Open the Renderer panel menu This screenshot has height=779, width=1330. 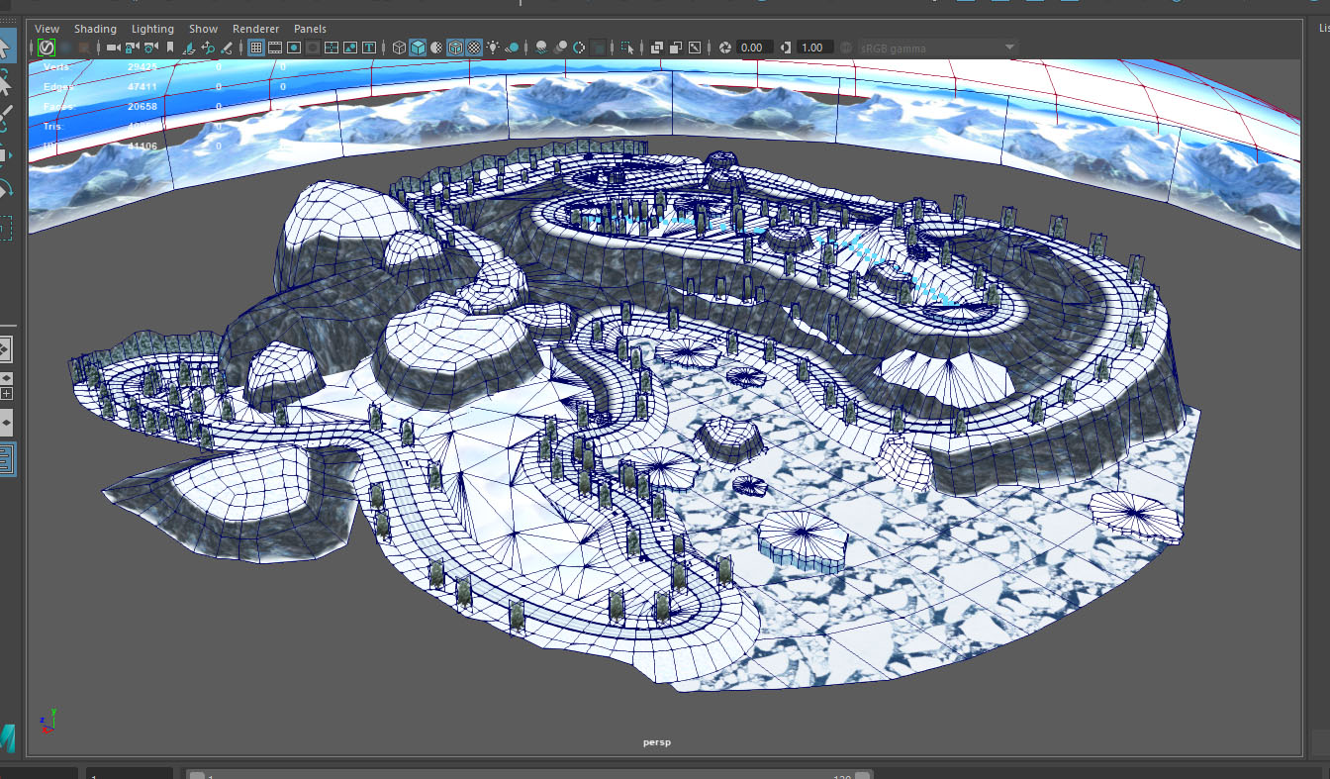pos(255,29)
